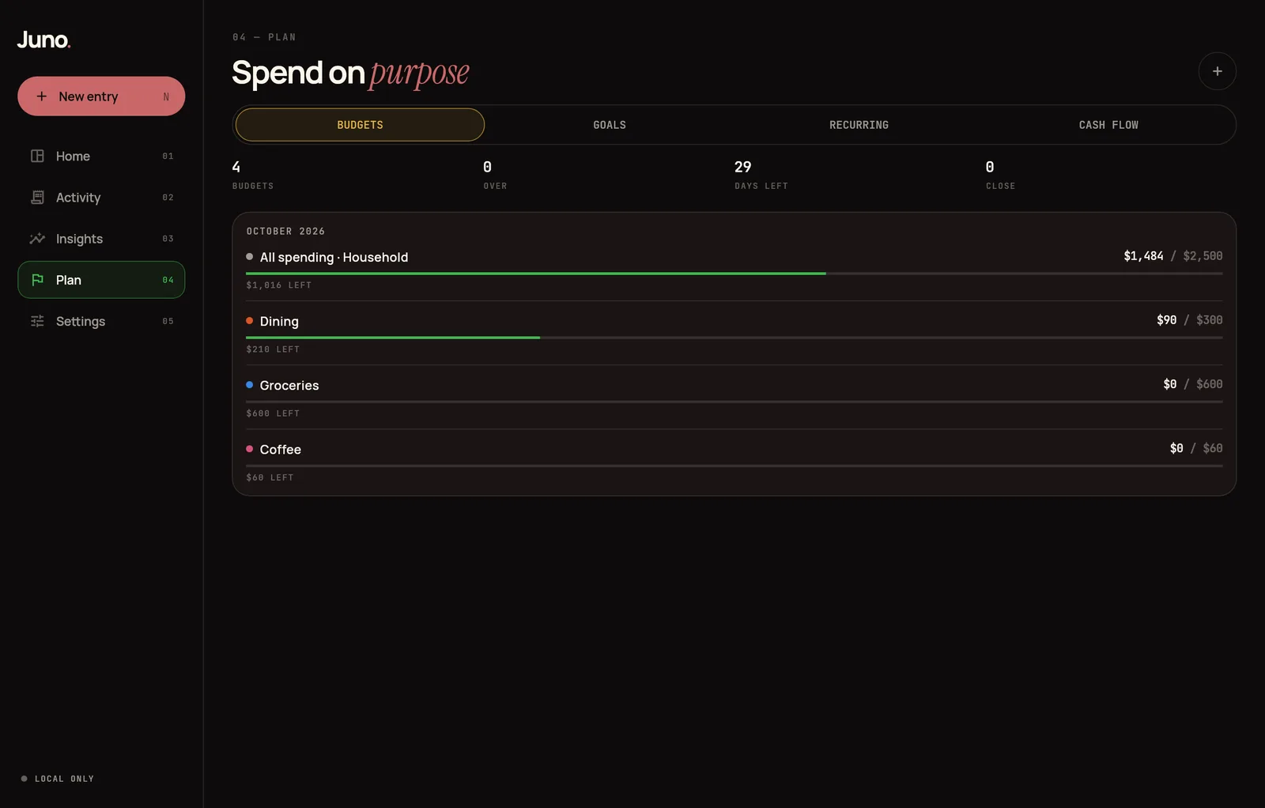Open the Recurring tab

859,125
